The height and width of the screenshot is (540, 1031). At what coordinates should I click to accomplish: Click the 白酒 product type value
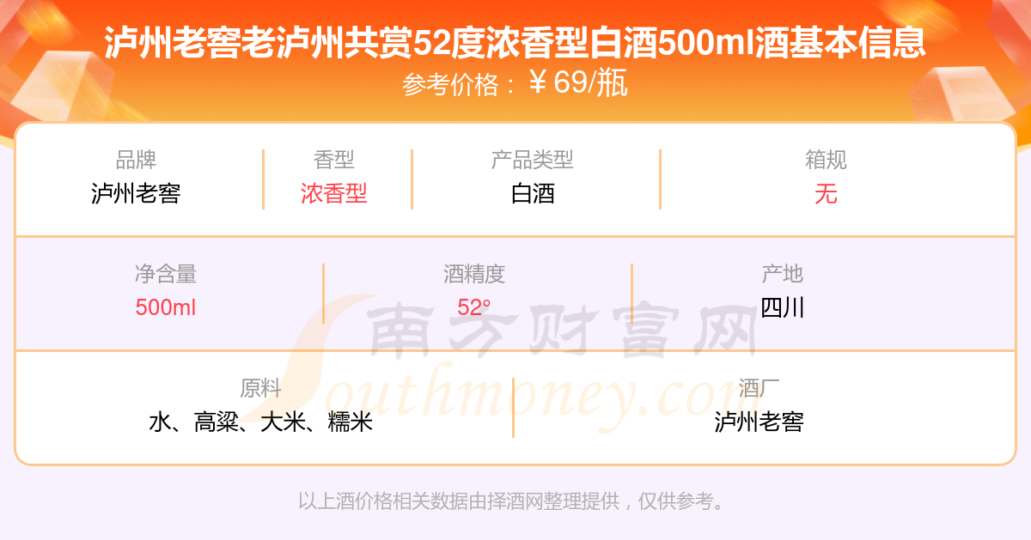pyautogui.click(x=533, y=193)
